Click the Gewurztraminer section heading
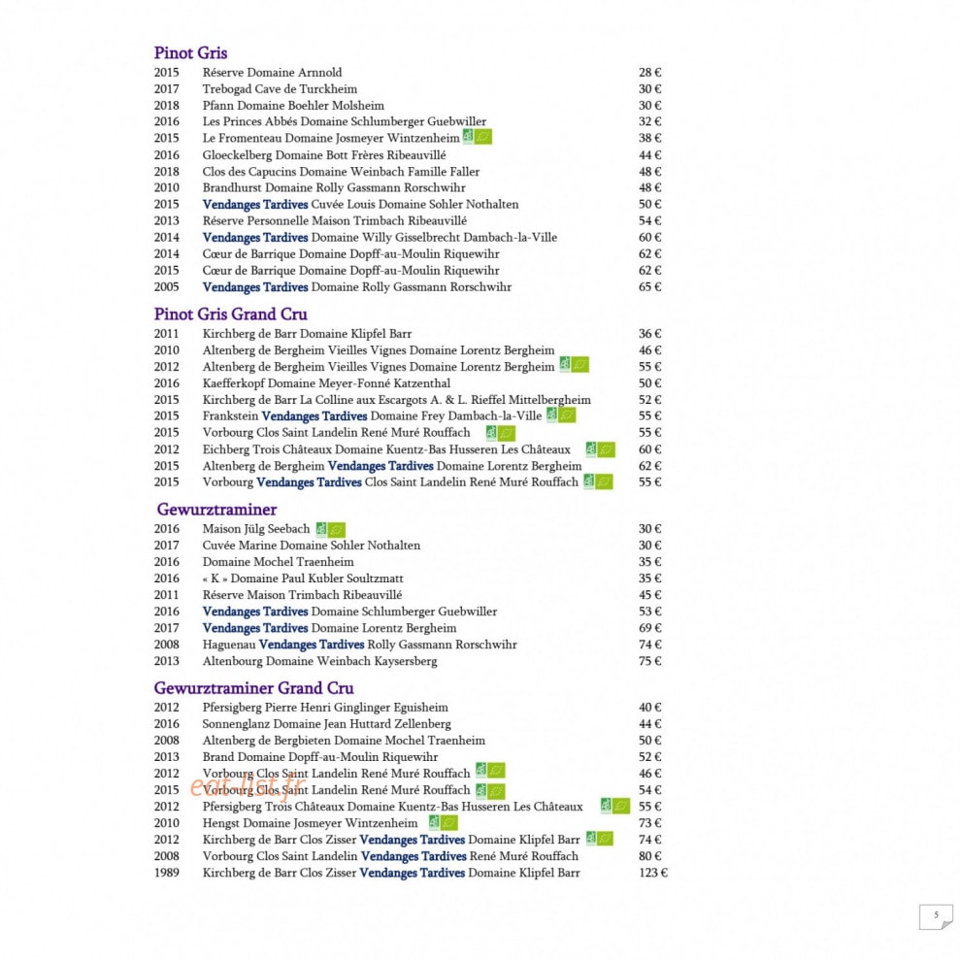 point(216,510)
